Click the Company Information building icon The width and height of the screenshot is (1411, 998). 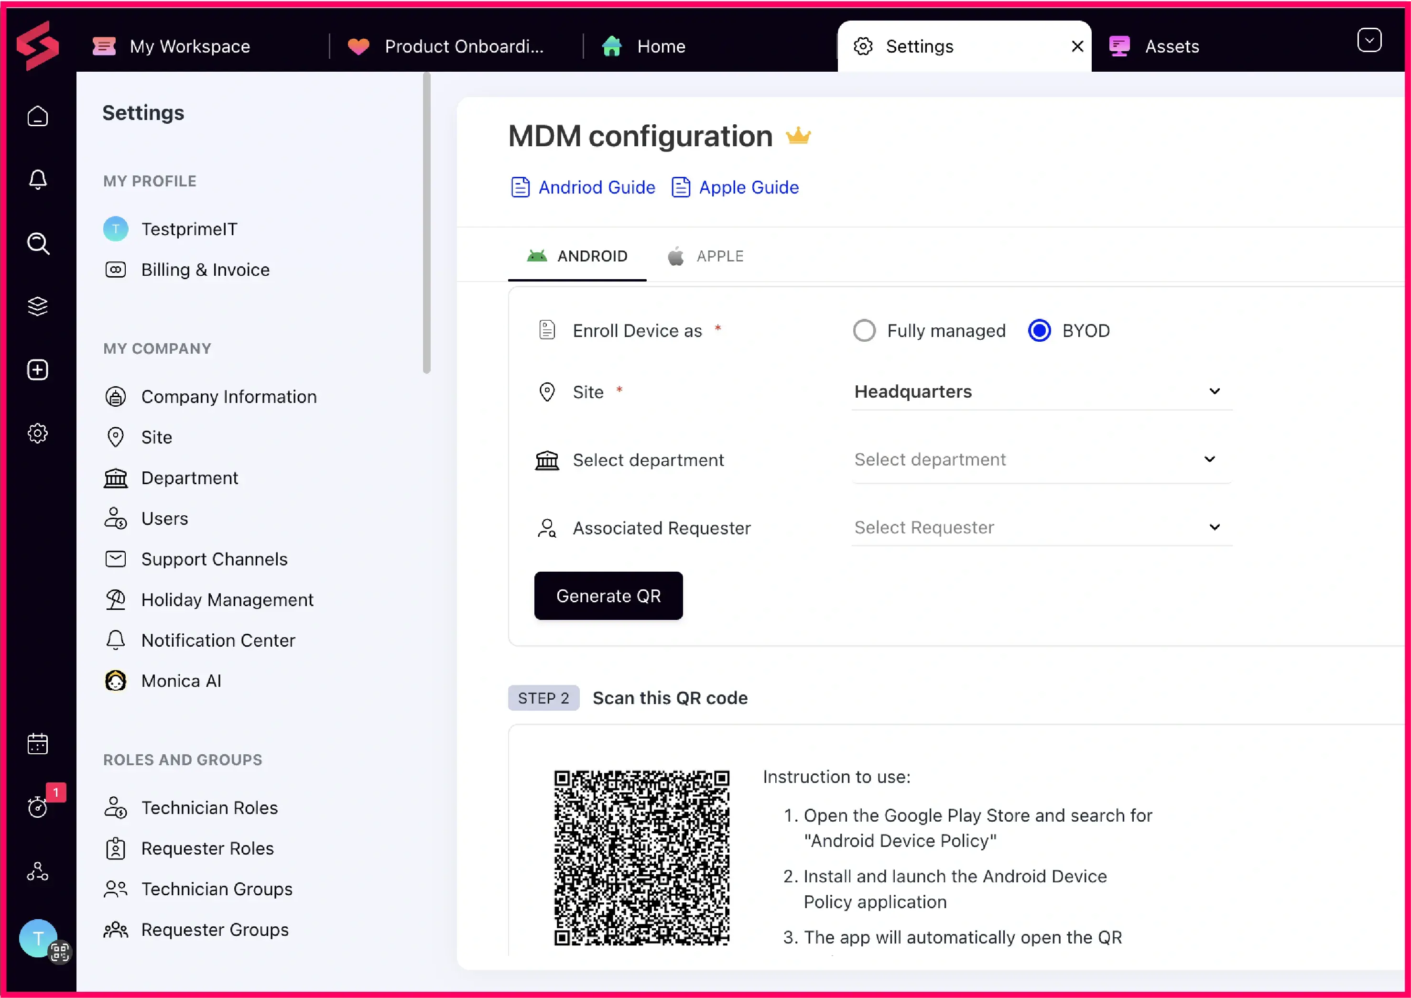point(116,397)
